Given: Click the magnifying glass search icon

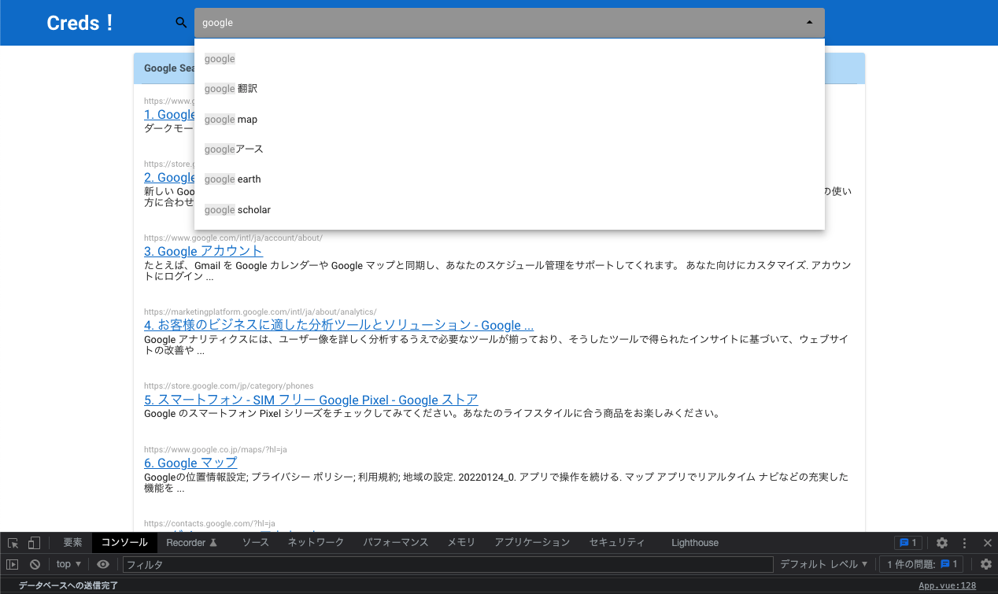Looking at the screenshot, I should pyautogui.click(x=181, y=22).
